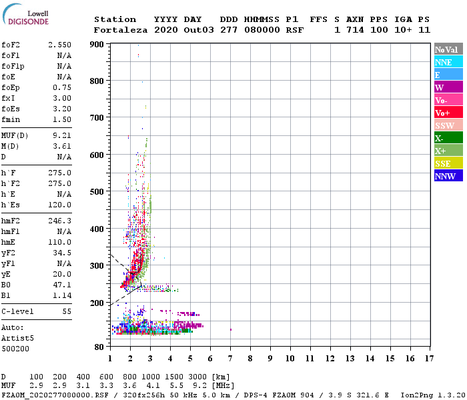
Task: Click the RSF P1 value
Action: click(295, 30)
